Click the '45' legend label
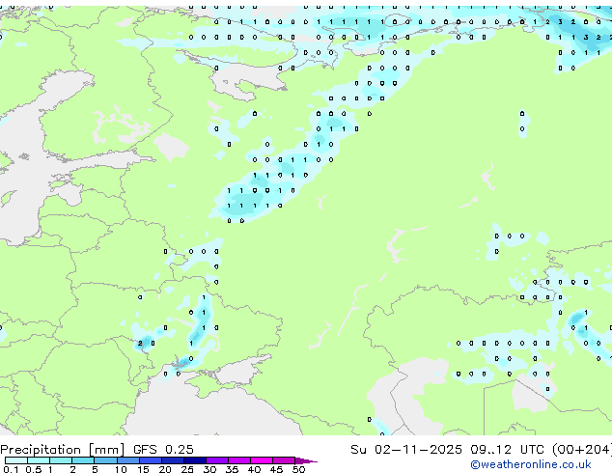This screenshot has height=473, width=612. click(x=276, y=469)
